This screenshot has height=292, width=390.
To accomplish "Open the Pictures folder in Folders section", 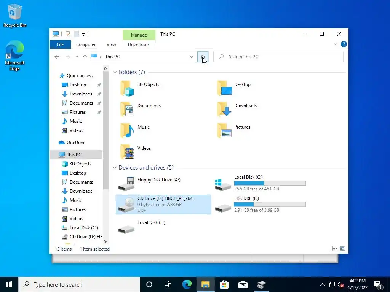I will pyautogui.click(x=233, y=131).
